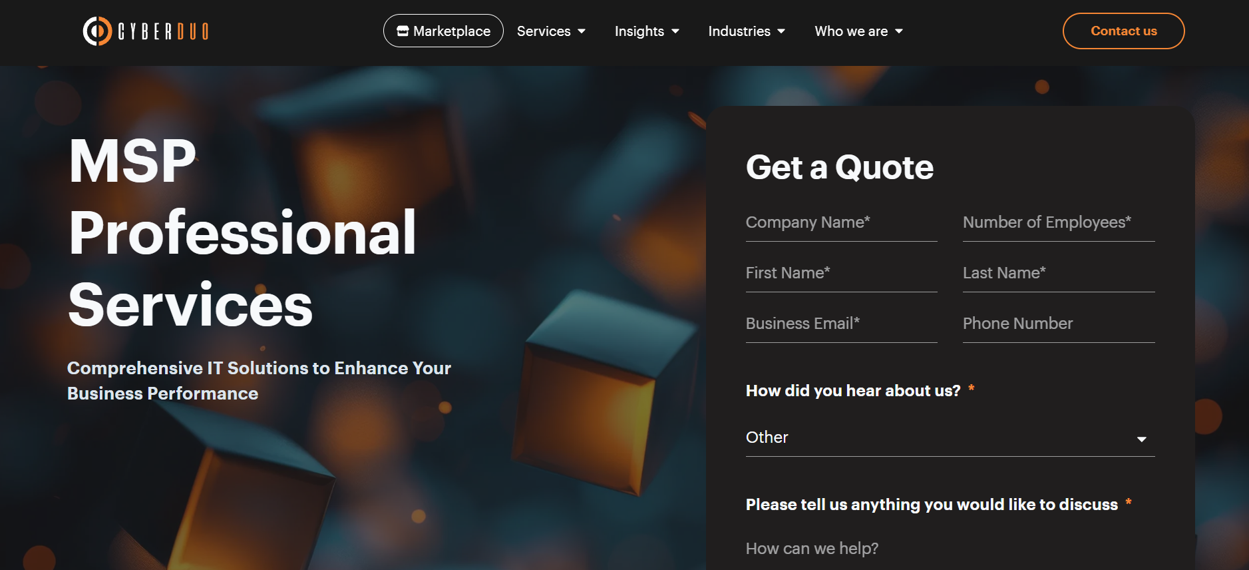Click 'Please tell us anything' label
The image size is (1249, 570).
click(x=932, y=505)
